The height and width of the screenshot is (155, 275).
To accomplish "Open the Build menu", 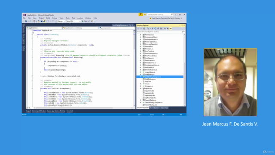I will [48, 18].
